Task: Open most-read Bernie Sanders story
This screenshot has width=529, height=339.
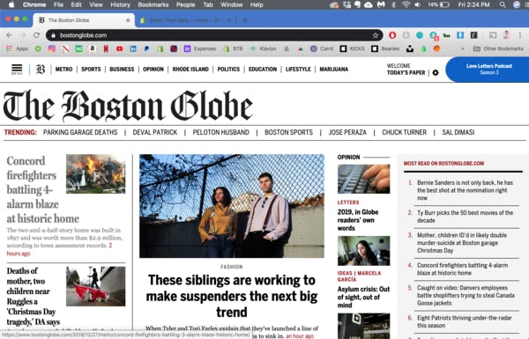Action: click(465, 190)
